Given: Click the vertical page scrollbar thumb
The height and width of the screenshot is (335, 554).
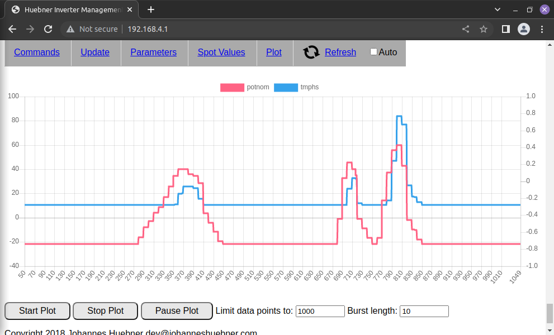Looking at the screenshot, I should pos(549,313).
